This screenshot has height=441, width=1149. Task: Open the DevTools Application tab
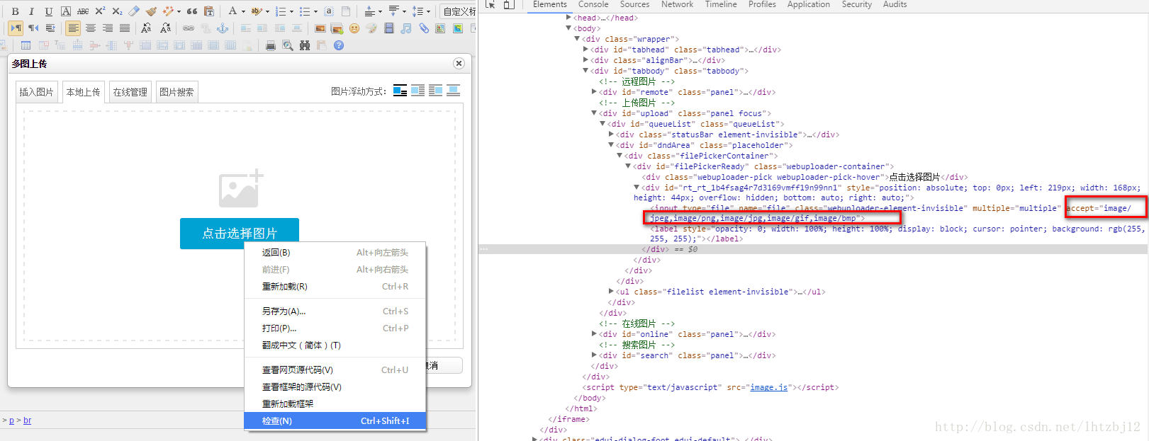808,4
